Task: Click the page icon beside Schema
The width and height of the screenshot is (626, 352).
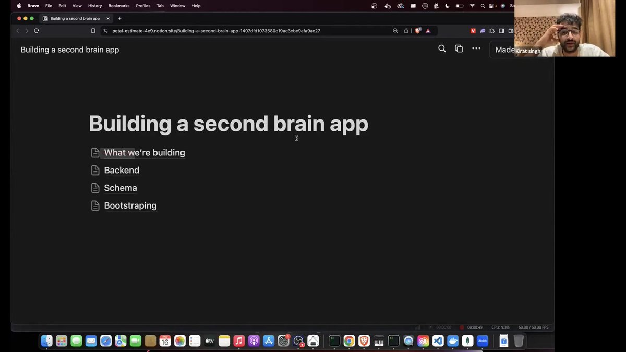Action: point(95,188)
